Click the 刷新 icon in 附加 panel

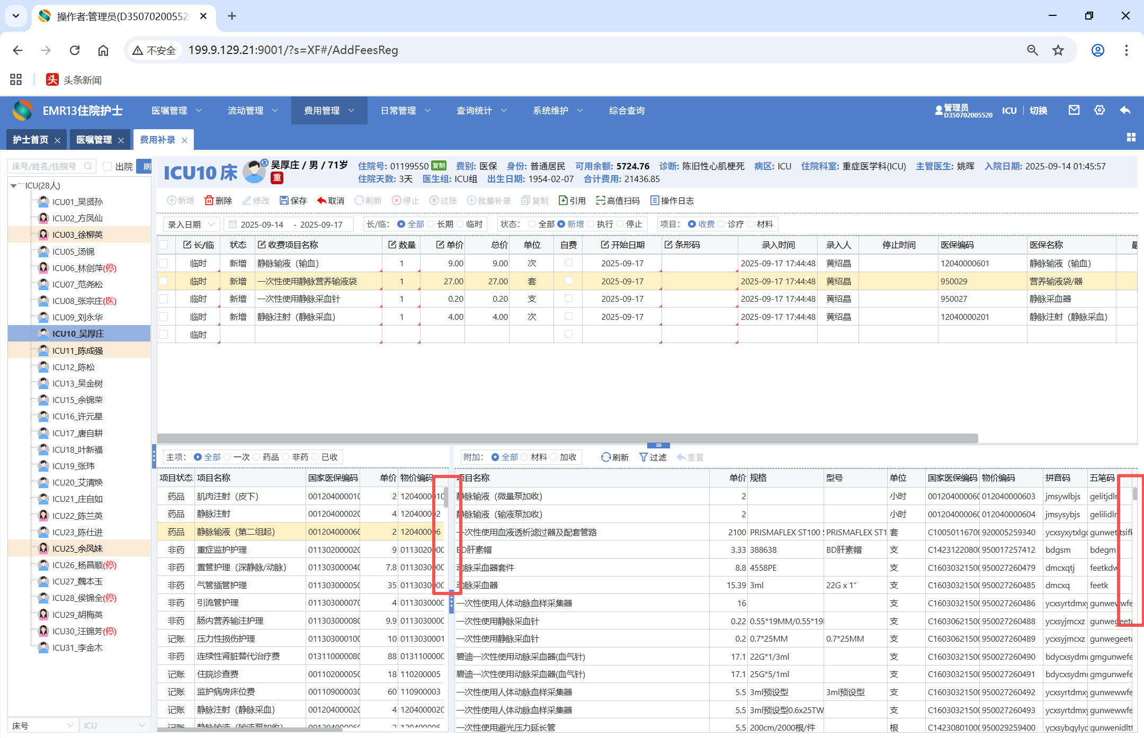pos(606,457)
